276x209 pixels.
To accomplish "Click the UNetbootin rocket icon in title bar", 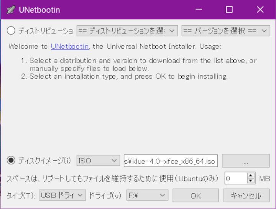I will point(11,10).
